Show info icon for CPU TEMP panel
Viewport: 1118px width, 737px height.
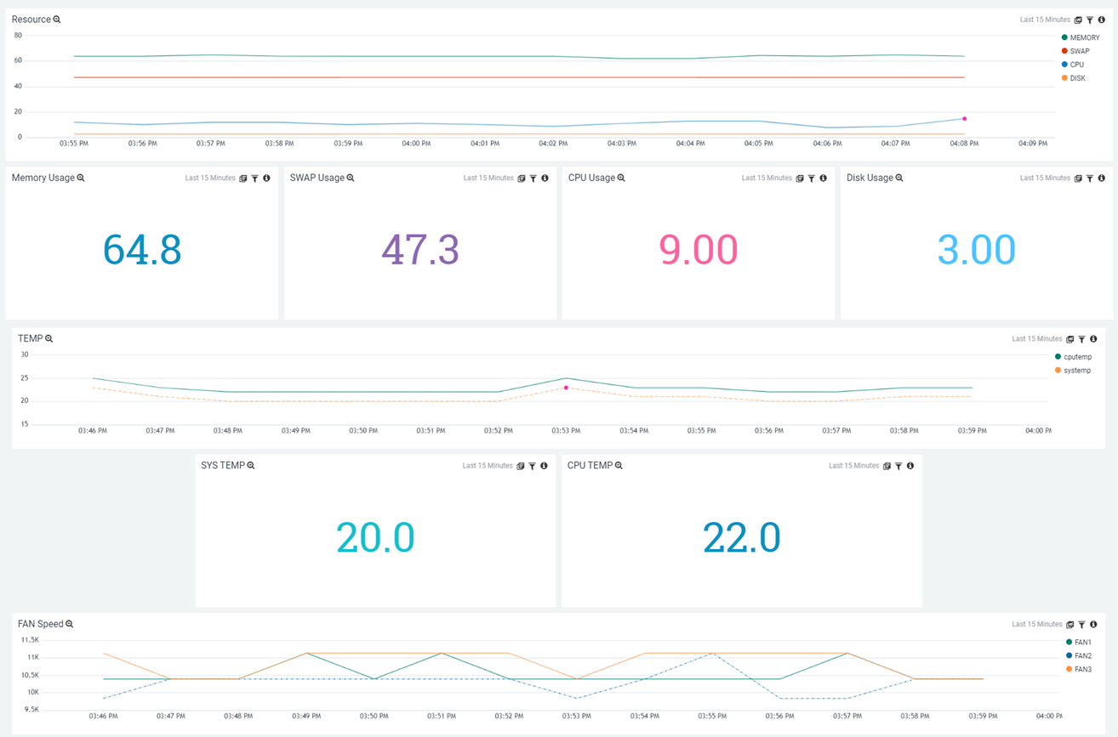click(x=910, y=466)
